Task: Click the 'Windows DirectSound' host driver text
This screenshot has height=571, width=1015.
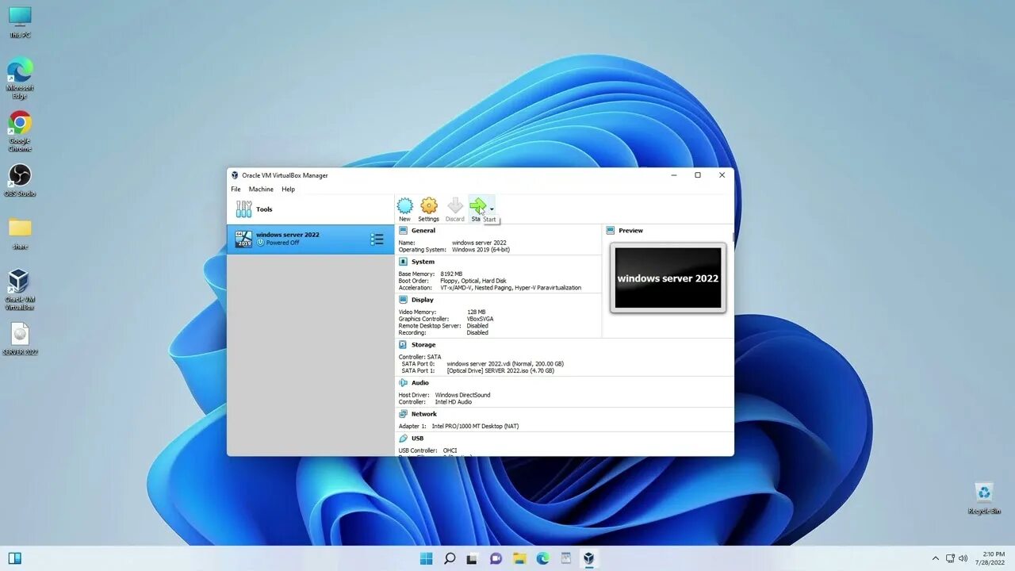Action: point(462,395)
